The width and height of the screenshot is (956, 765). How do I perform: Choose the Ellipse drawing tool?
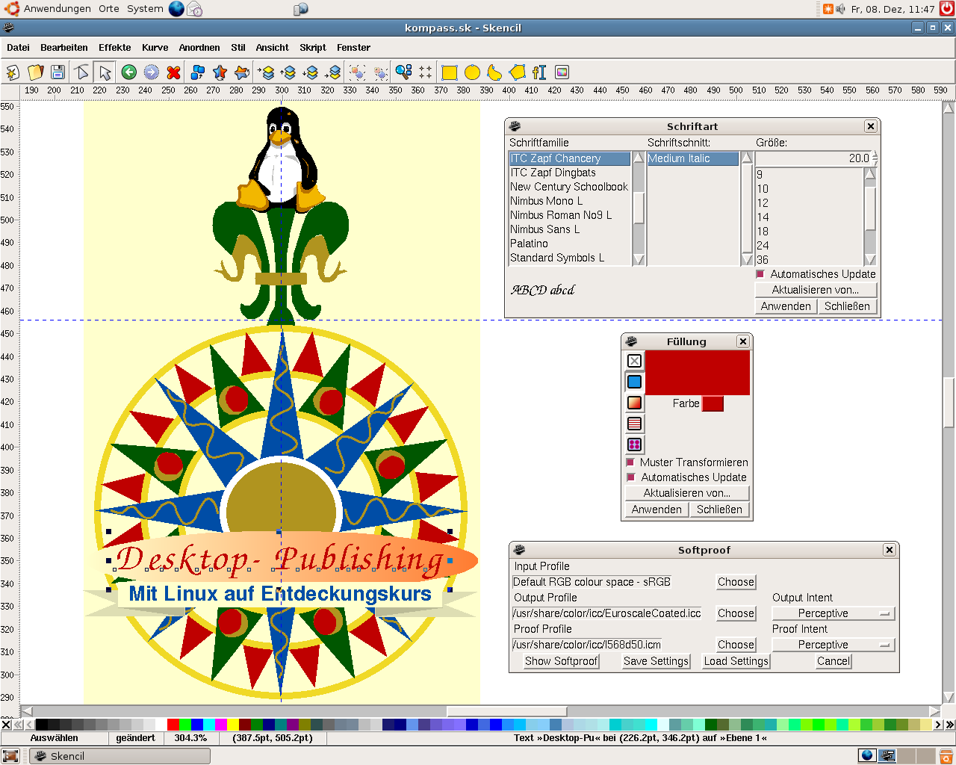[472, 72]
